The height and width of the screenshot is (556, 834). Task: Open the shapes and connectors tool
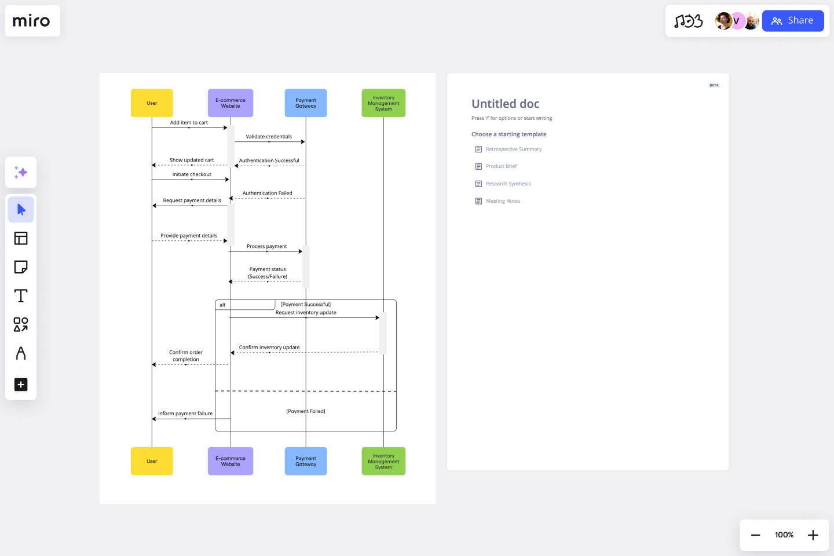[x=21, y=325]
